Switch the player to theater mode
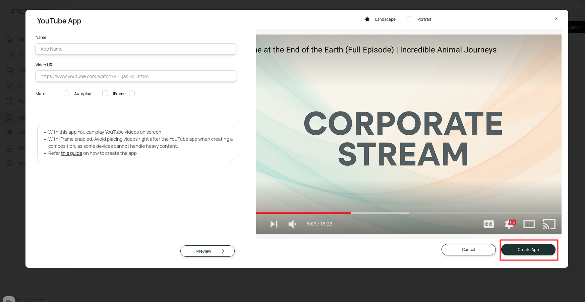 tap(529, 224)
